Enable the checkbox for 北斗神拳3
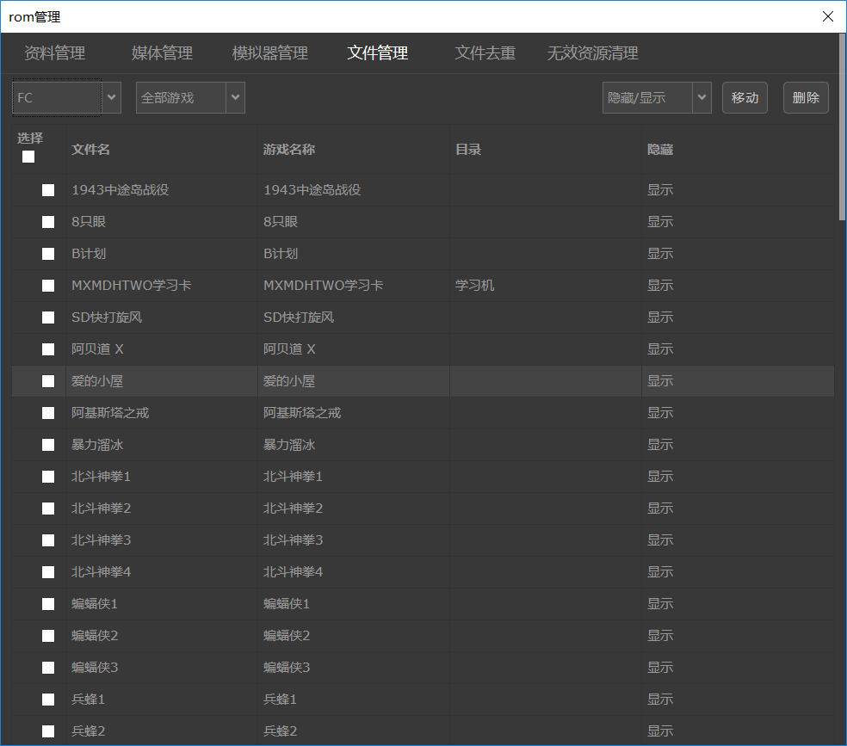Screen dimensions: 847x746 [48, 540]
